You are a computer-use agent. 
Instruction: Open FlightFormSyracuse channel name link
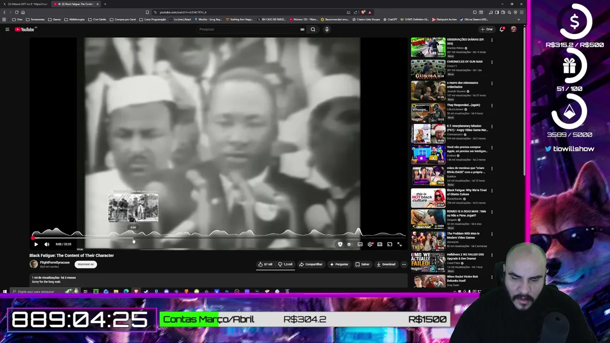55,262
